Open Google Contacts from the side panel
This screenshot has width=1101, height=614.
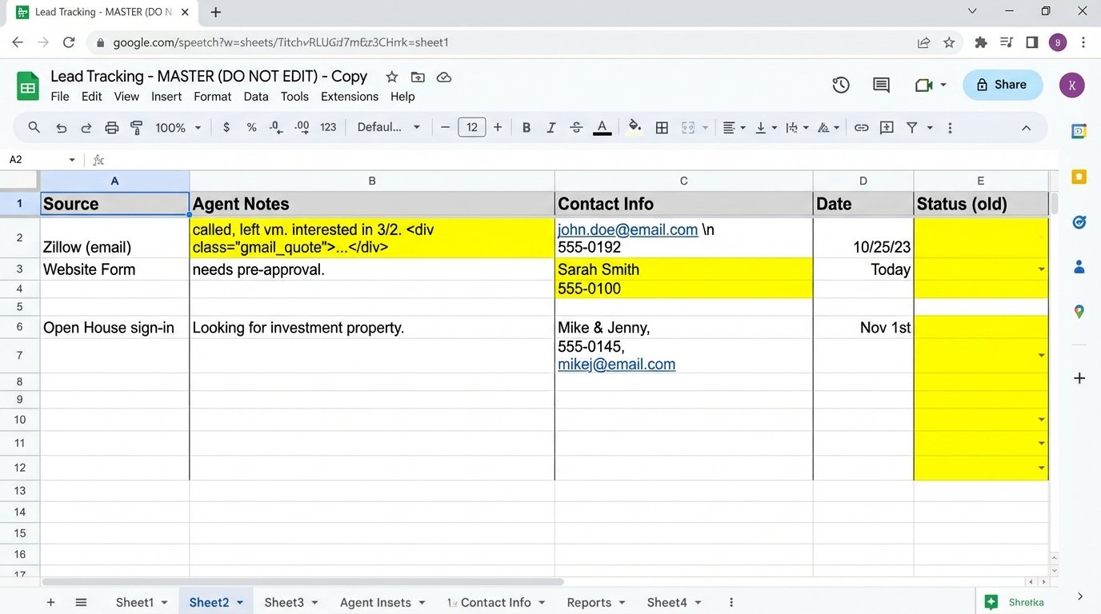(1079, 267)
